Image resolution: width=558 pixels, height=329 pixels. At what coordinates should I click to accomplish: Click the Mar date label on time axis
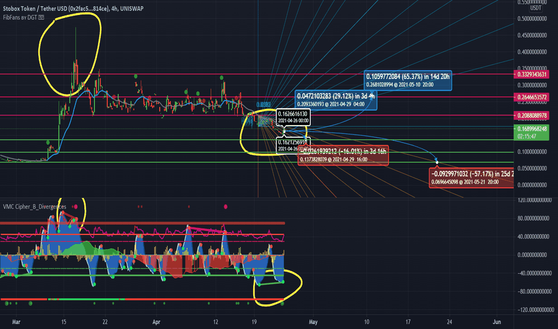click(16, 322)
